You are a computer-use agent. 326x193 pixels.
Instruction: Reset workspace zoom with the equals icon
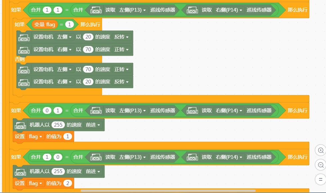point(321,179)
